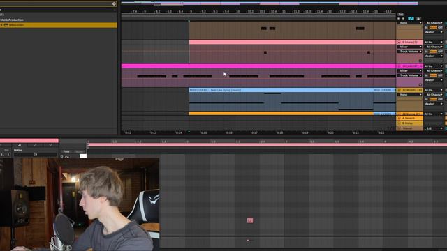Set the 8 Snare track monitor to In

click(x=426, y=52)
